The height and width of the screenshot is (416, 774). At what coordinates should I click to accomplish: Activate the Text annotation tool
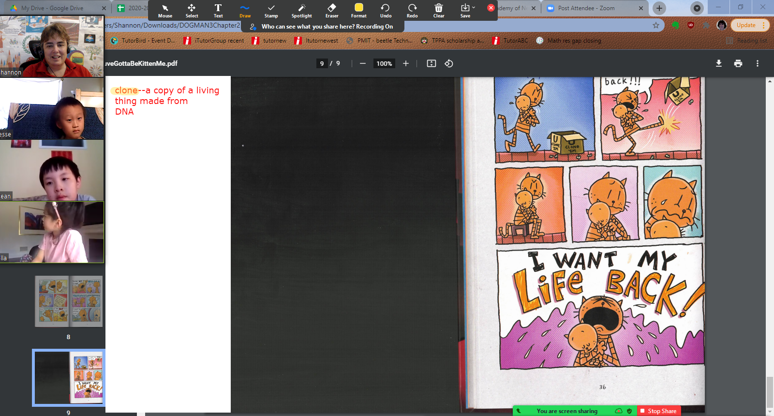[218, 10]
